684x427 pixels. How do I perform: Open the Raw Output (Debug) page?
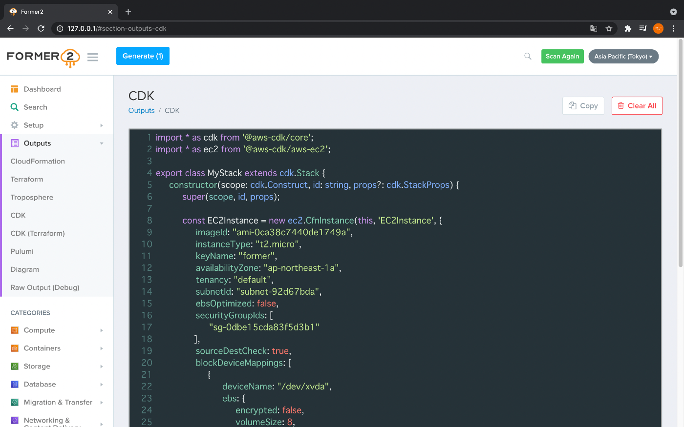click(x=45, y=287)
